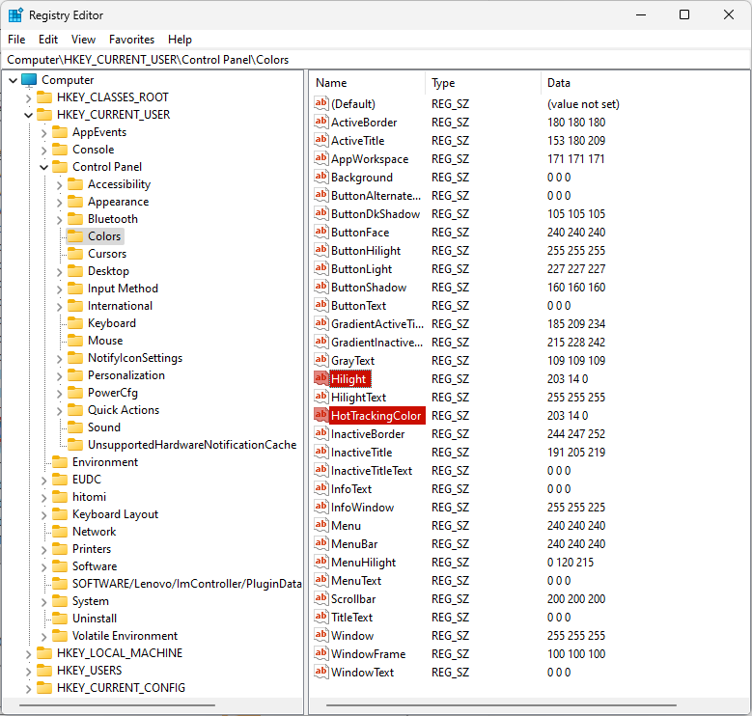
Task: Click the data value 153 180 209
Action: click(576, 141)
